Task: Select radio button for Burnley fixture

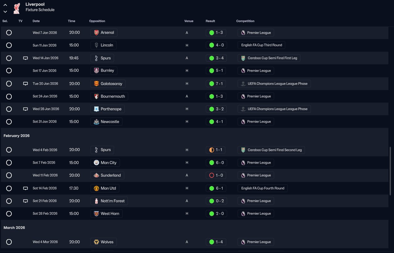Action: pos(9,71)
